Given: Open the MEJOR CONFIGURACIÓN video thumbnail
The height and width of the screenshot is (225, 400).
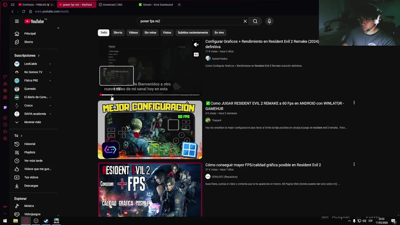Looking at the screenshot, I should coord(150,130).
